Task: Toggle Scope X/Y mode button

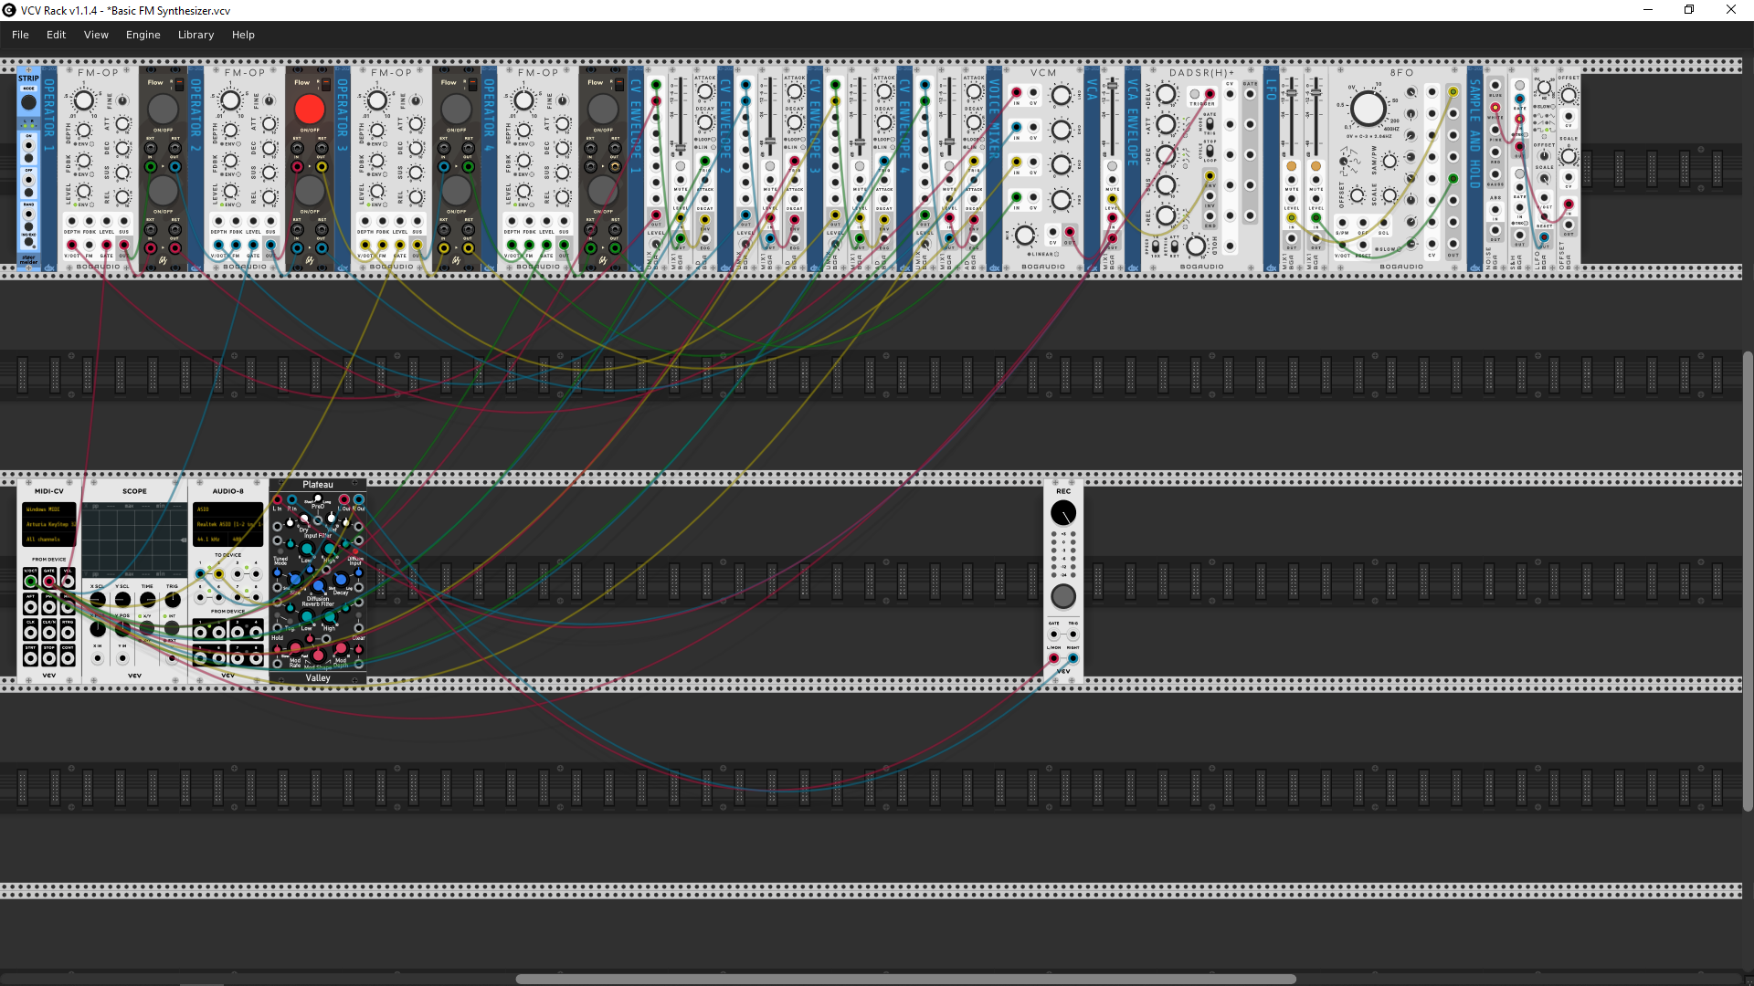Action: coord(147,628)
